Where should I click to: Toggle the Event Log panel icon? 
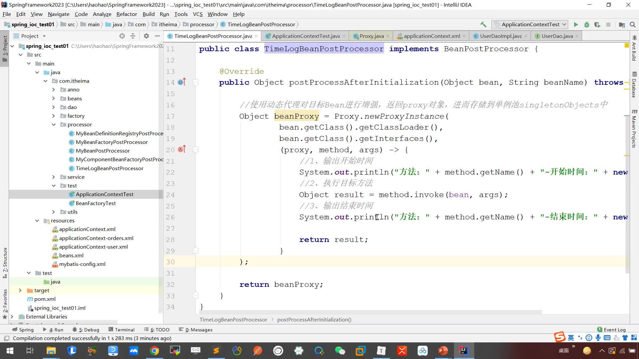pyautogui.click(x=600, y=329)
